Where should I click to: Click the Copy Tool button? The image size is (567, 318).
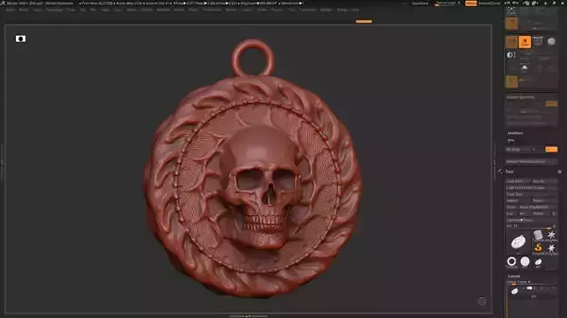(518, 194)
